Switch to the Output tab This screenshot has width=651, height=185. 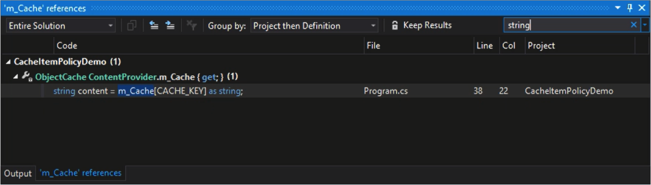(x=17, y=174)
